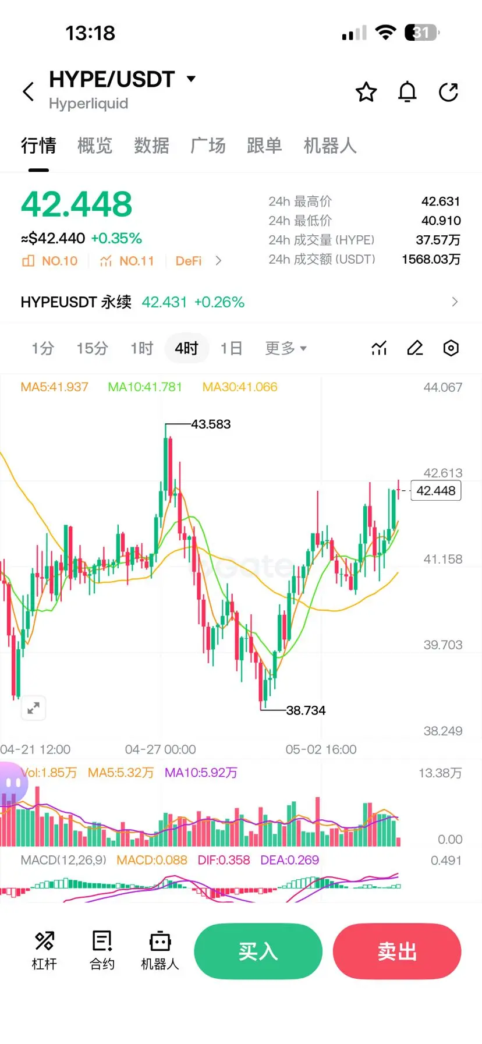This screenshot has height=1044, width=482.
Task: Open 机器人 bot icon in bottom bar
Action: pyautogui.click(x=160, y=951)
